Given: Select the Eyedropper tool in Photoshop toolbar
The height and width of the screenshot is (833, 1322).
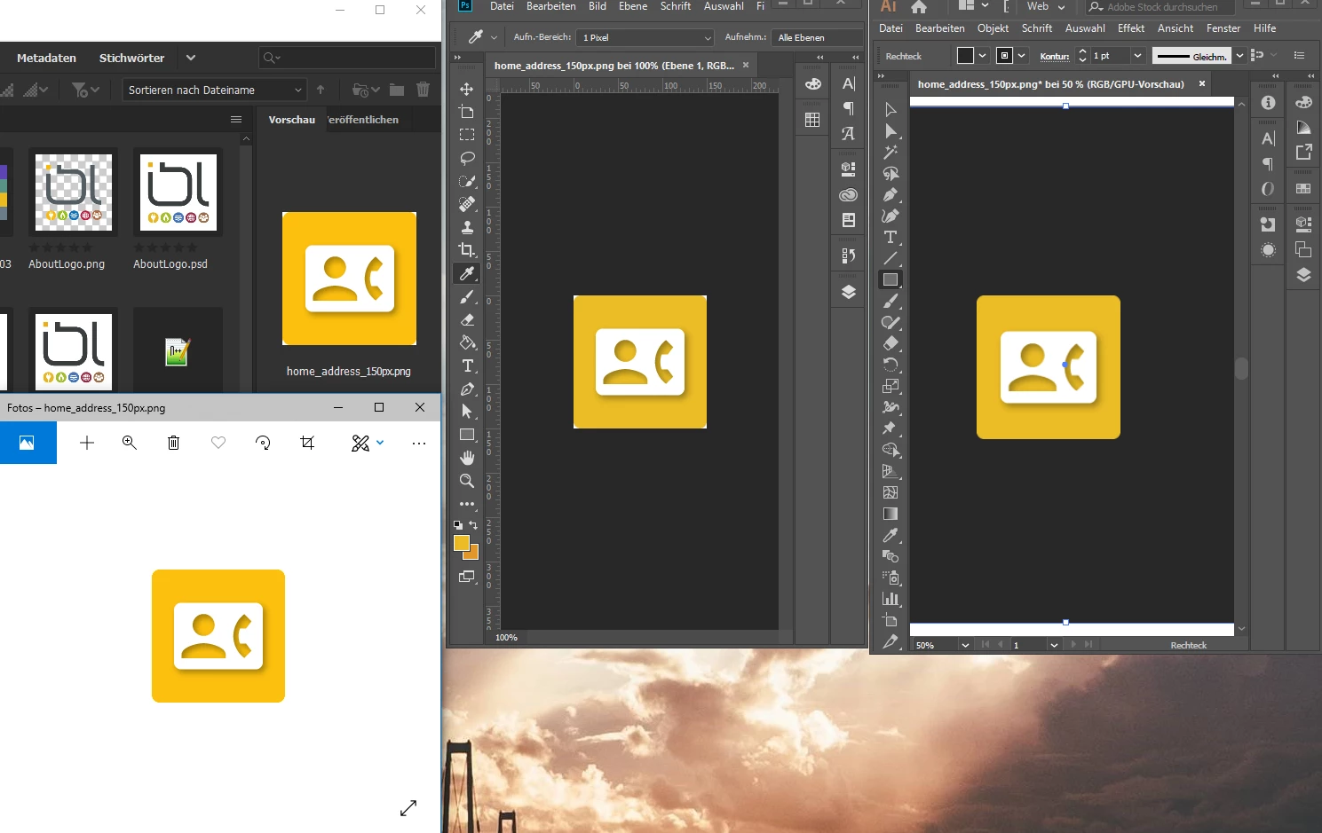Looking at the screenshot, I should click(467, 273).
